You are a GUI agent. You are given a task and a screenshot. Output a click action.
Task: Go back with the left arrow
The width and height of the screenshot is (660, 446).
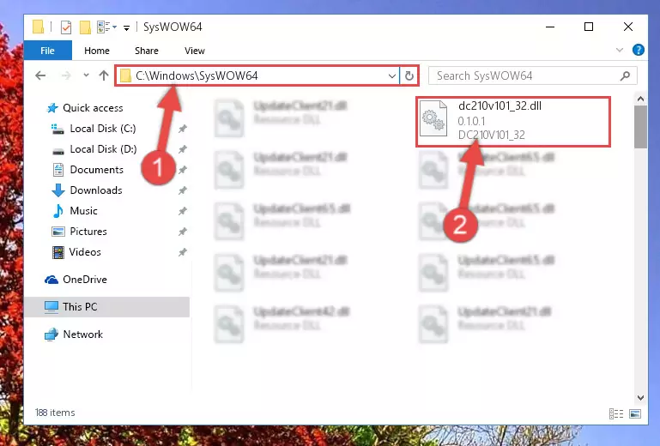click(40, 75)
